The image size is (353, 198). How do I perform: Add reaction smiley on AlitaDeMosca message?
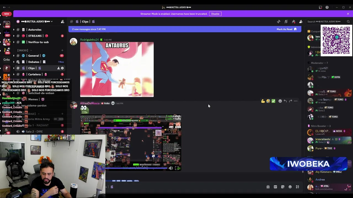pos(280,101)
